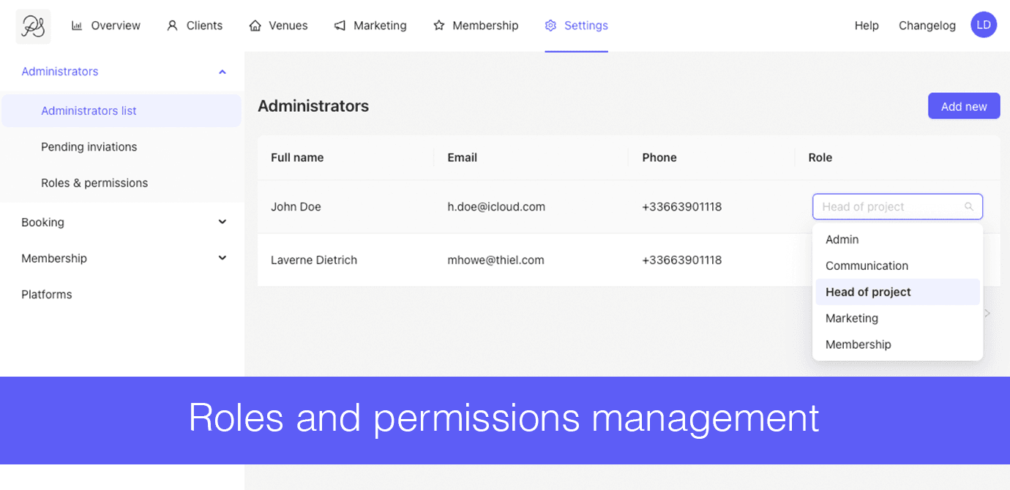Click the Administrators page heading

coord(313,106)
